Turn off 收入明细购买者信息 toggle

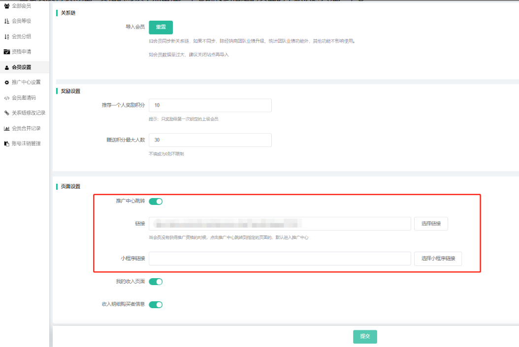(156, 304)
